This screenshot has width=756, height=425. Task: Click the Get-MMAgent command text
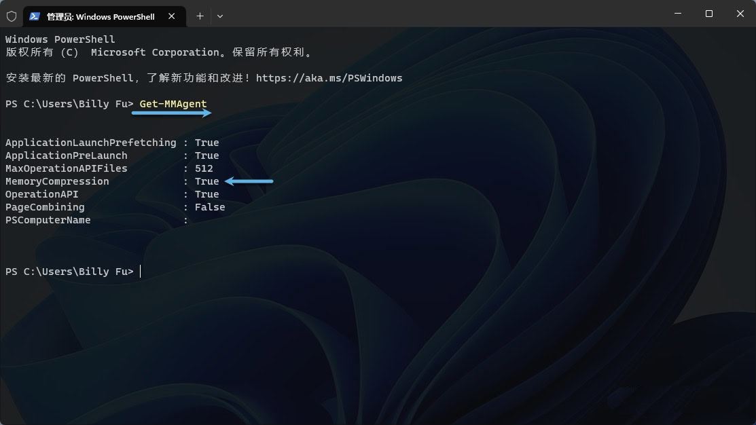click(173, 104)
